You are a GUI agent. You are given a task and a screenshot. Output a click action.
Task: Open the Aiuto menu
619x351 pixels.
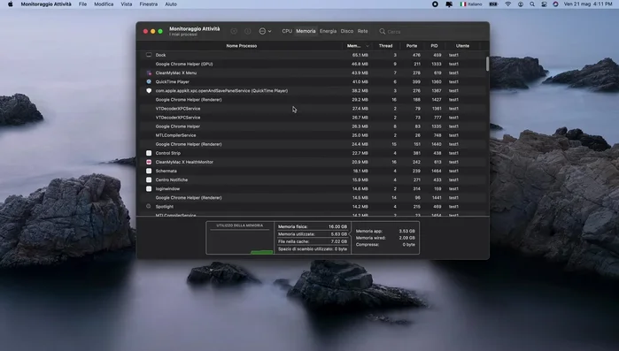pyautogui.click(x=171, y=4)
